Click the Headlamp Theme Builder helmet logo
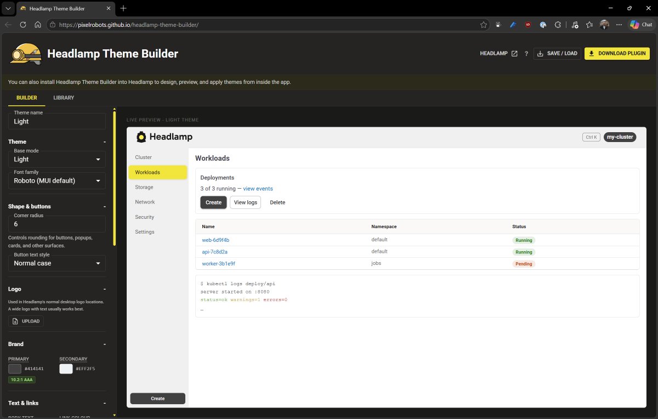658x419 pixels. coord(25,54)
